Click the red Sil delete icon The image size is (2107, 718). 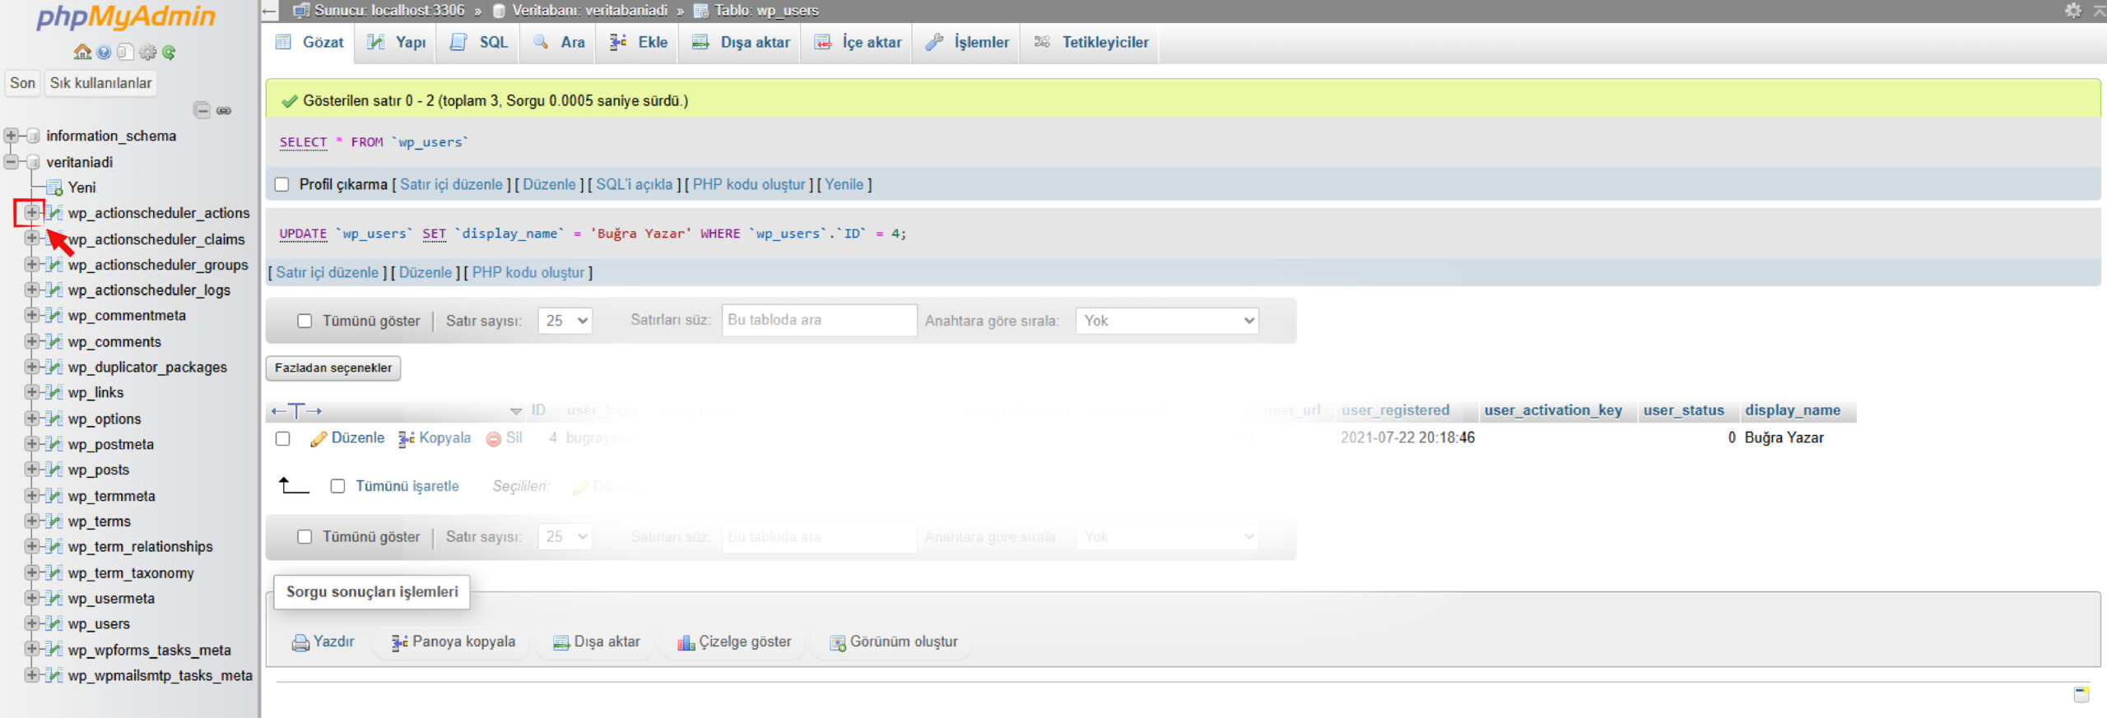pyautogui.click(x=494, y=438)
